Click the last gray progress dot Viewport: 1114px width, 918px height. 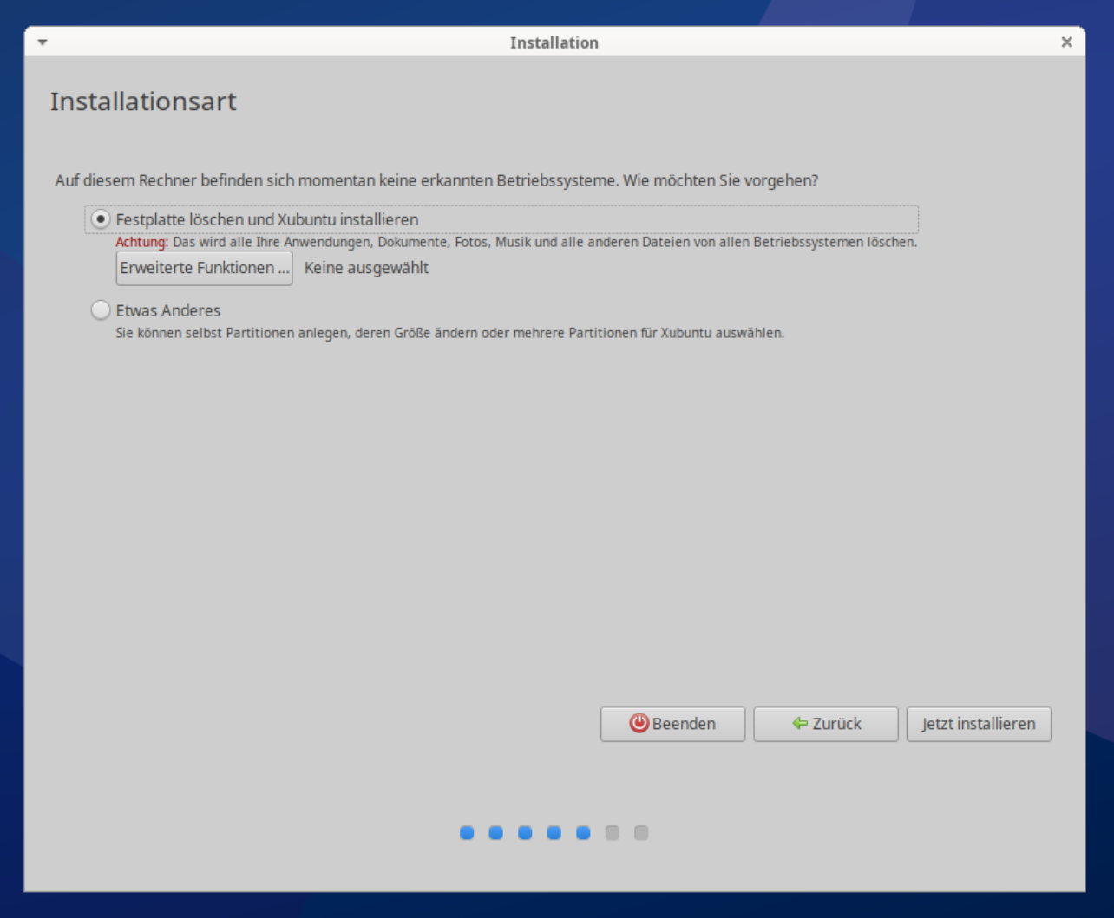click(x=641, y=833)
